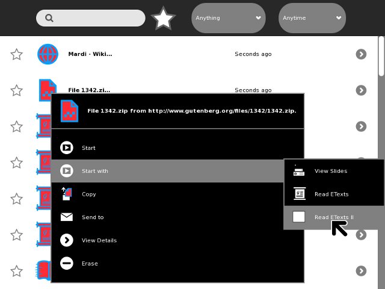
Task: Expand details arrow for Mardi Wiki entry
Action: [x=361, y=54]
